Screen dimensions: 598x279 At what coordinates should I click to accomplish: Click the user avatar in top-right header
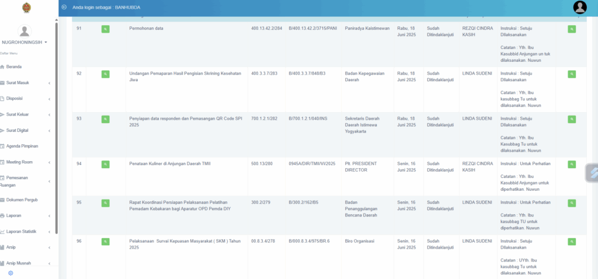pyautogui.click(x=580, y=7)
